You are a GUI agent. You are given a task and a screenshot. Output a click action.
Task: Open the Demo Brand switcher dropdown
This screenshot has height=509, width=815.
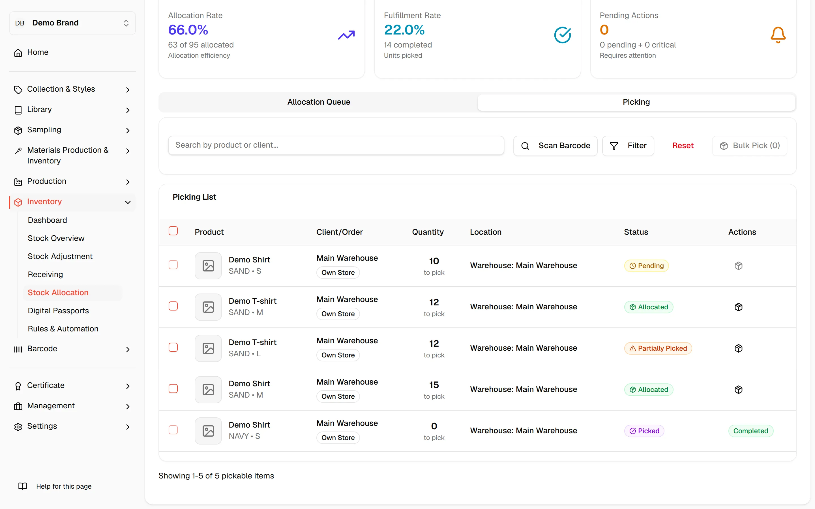click(72, 23)
